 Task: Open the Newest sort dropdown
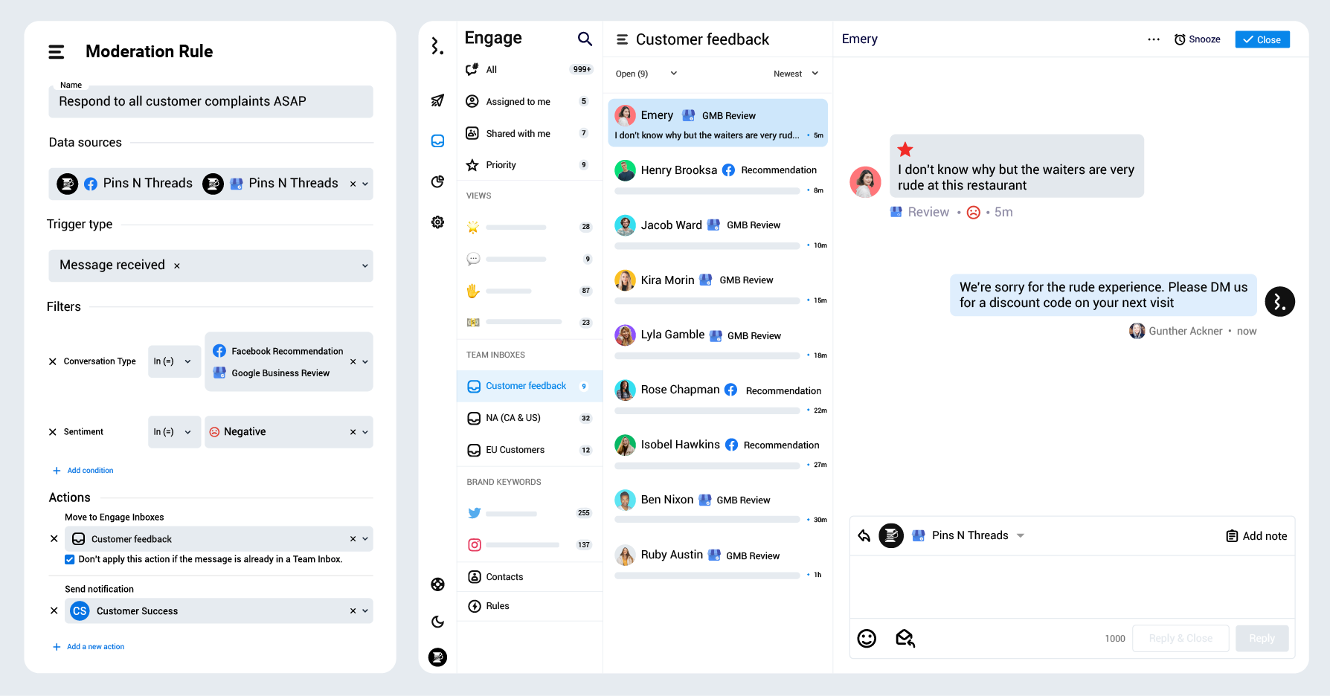[x=795, y=74]
